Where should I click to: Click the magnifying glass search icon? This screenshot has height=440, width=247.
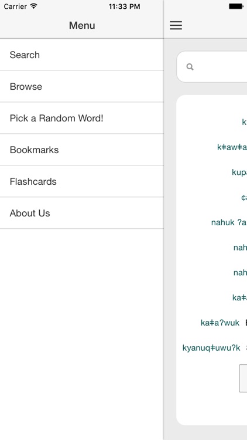190,67
